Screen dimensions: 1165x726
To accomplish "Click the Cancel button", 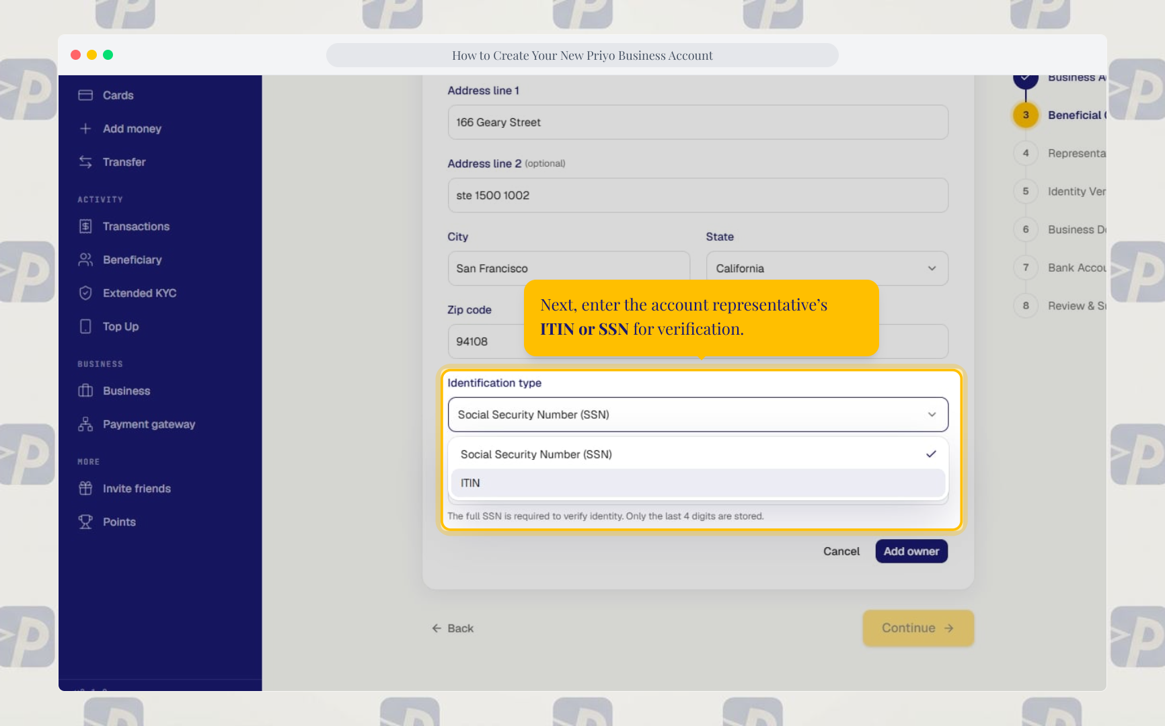I will tap(841, 551).
